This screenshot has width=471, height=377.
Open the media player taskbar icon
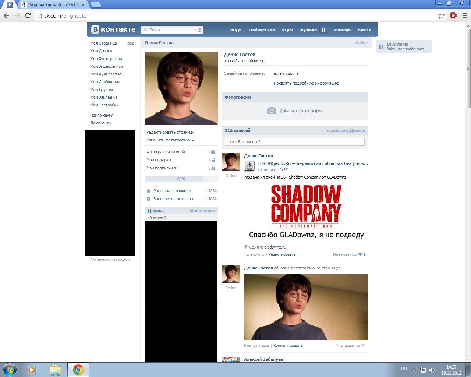point(32,370)
